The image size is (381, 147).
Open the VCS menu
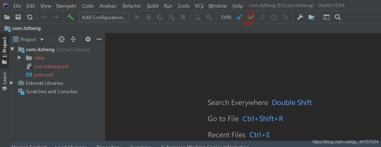(x=199, y=6)
